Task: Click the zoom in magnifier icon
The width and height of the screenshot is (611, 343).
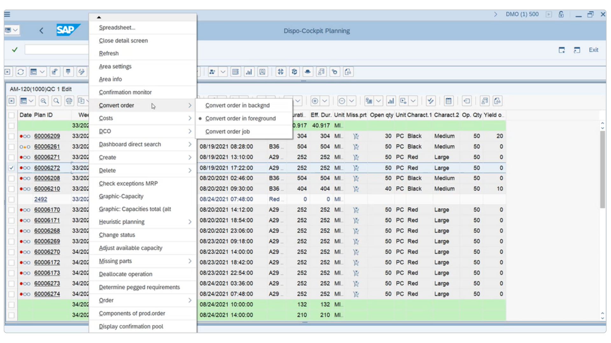Action: tap(44, 101)
